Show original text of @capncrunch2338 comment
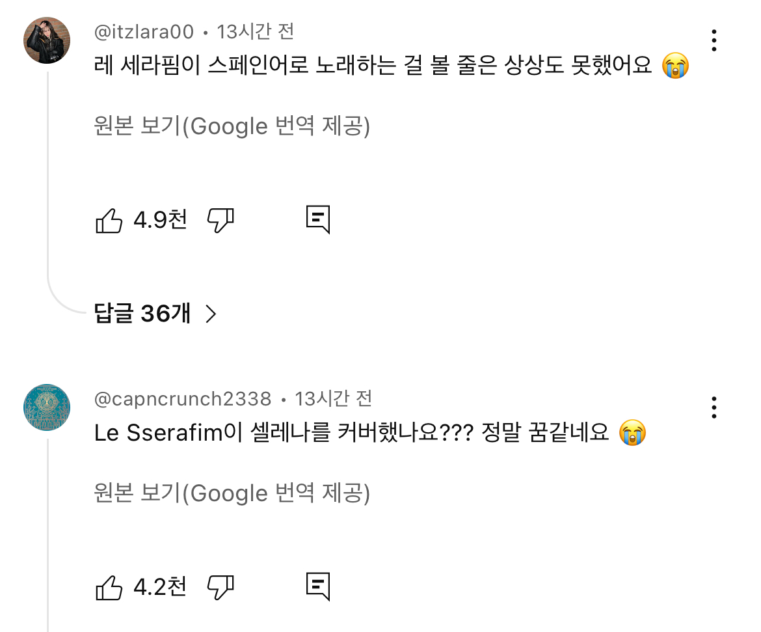Screen dimensions: 761x632 tap(232, 493)
